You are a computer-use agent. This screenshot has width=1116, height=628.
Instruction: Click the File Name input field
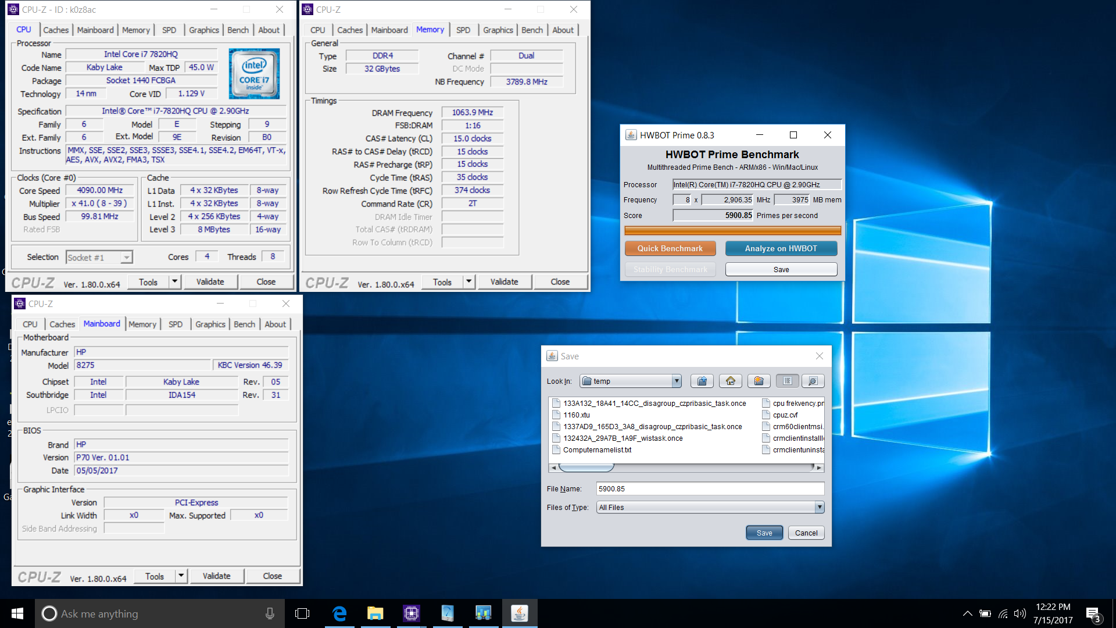pos(710,489)
